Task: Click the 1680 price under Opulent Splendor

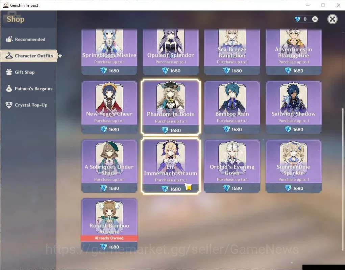Action: [175, 71]
